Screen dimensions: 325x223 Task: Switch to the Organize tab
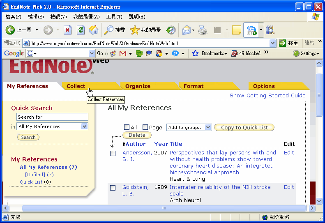[x=138, y=86]
